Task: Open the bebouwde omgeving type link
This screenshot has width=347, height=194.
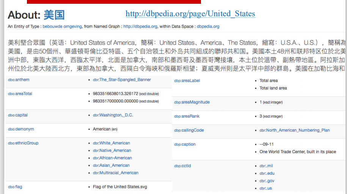Action: [x=62, y=26]
